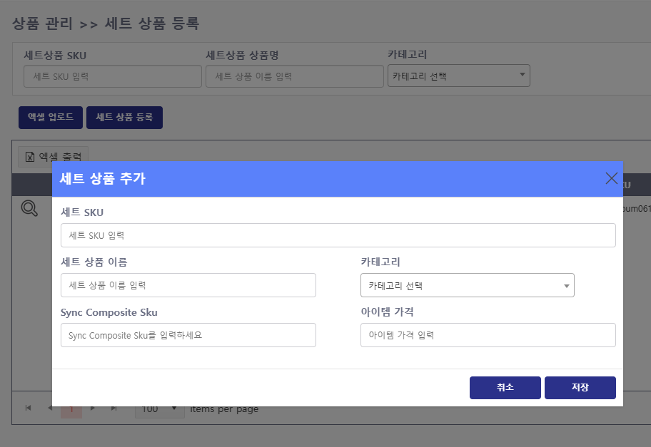
Task: Click the 취소 button
Action: [x=505, y=388]
